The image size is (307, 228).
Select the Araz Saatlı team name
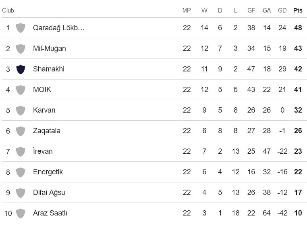(x=50, y=213)
